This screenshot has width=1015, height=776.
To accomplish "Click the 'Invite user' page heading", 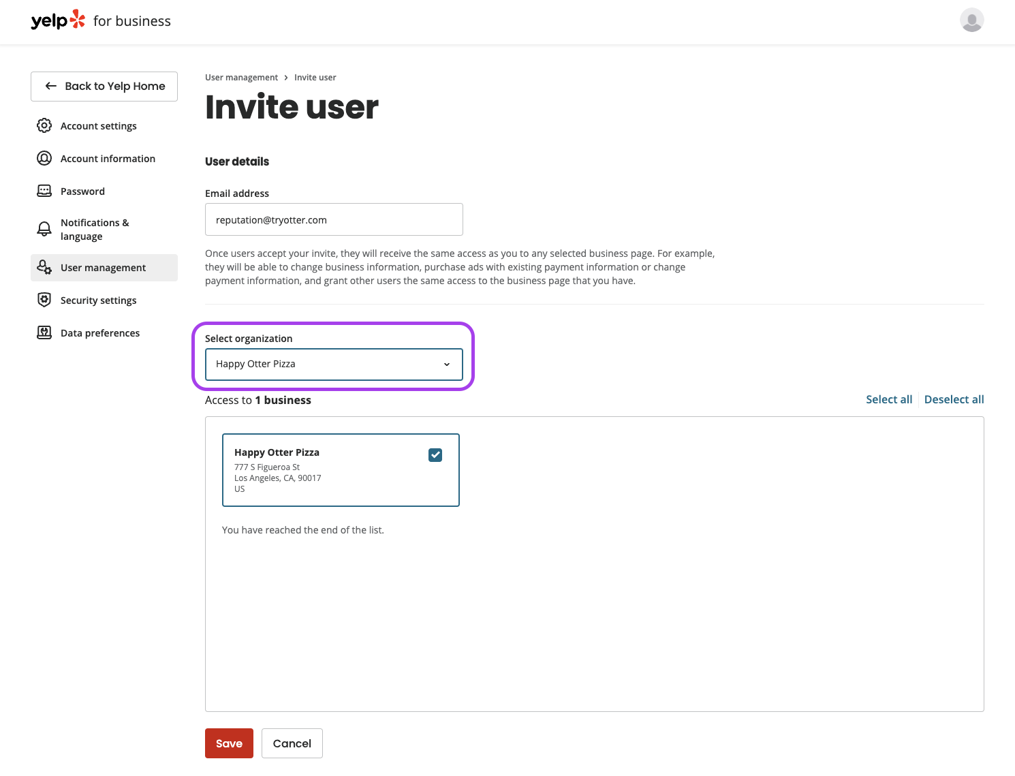I will pos(292,107).
